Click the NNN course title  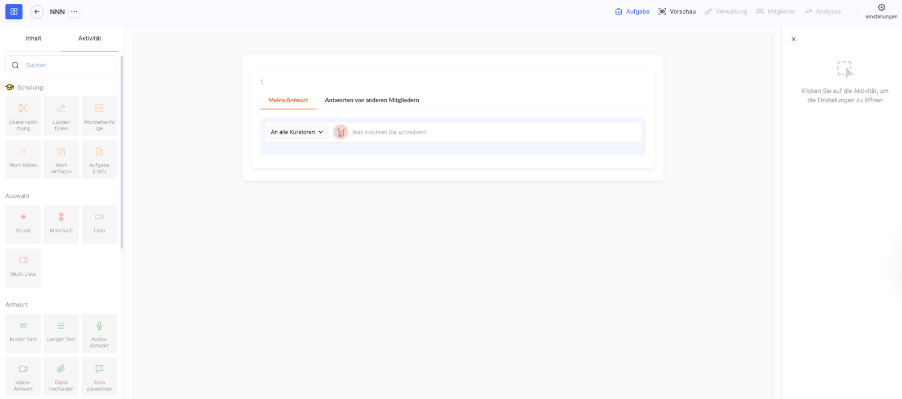coord(58,12)
